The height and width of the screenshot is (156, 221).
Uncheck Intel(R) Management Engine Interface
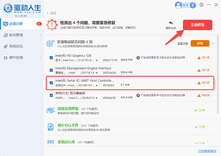pos(51,70)
